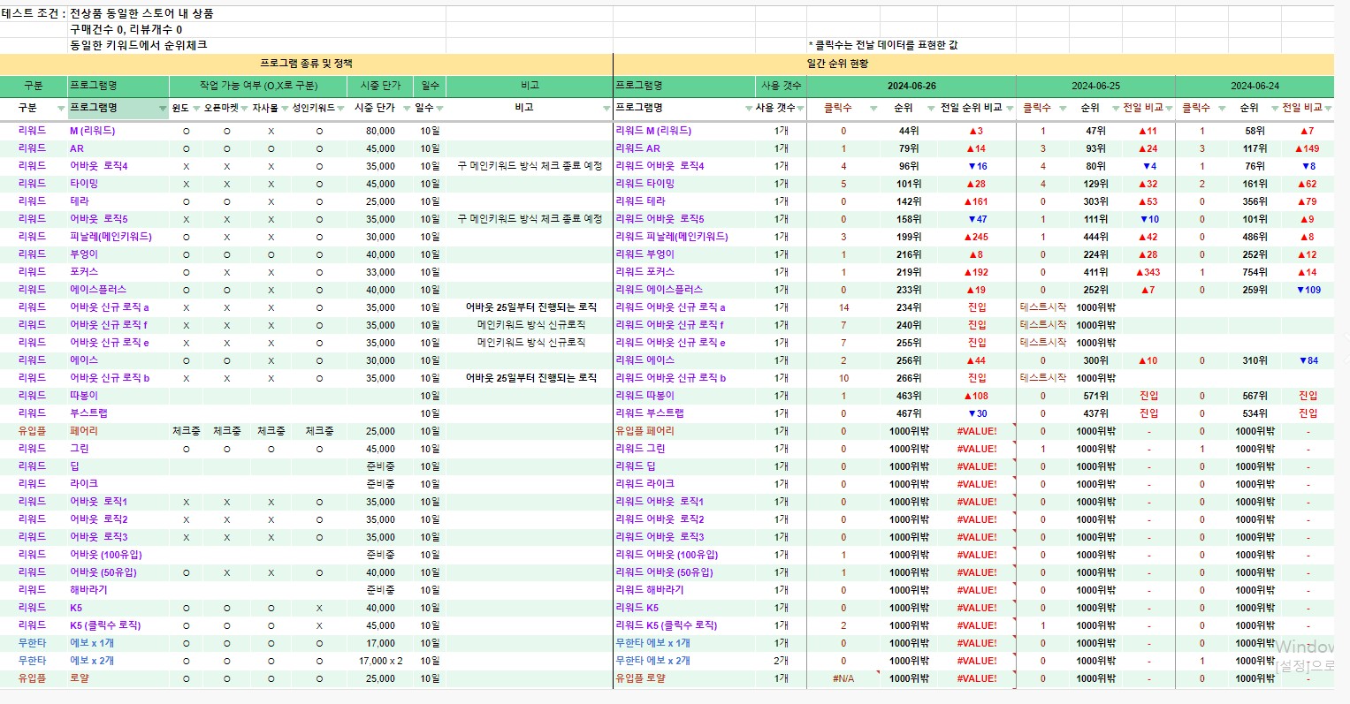Image resolution: width=1350 pixels, height=704 pixels.
Task: Select the ▲149 rank change cell
Action: click(x=1307, y=148)
